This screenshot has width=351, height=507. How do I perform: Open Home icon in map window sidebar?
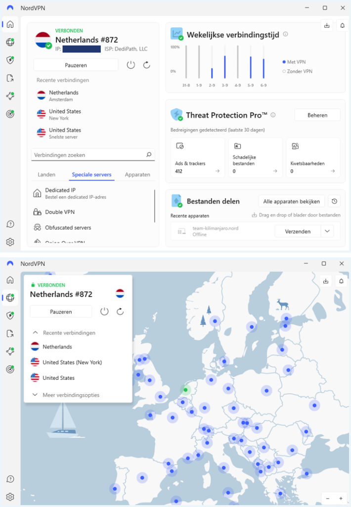(10, 280)
